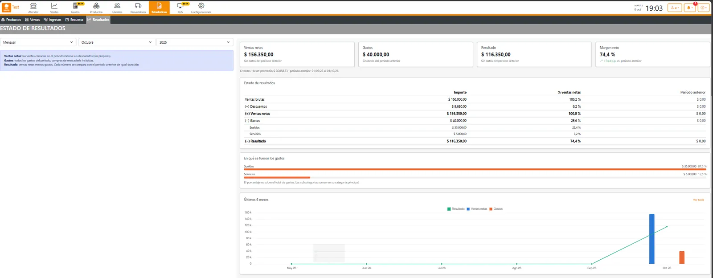
Task: Open the Clientes section
Action: [117, 8]
